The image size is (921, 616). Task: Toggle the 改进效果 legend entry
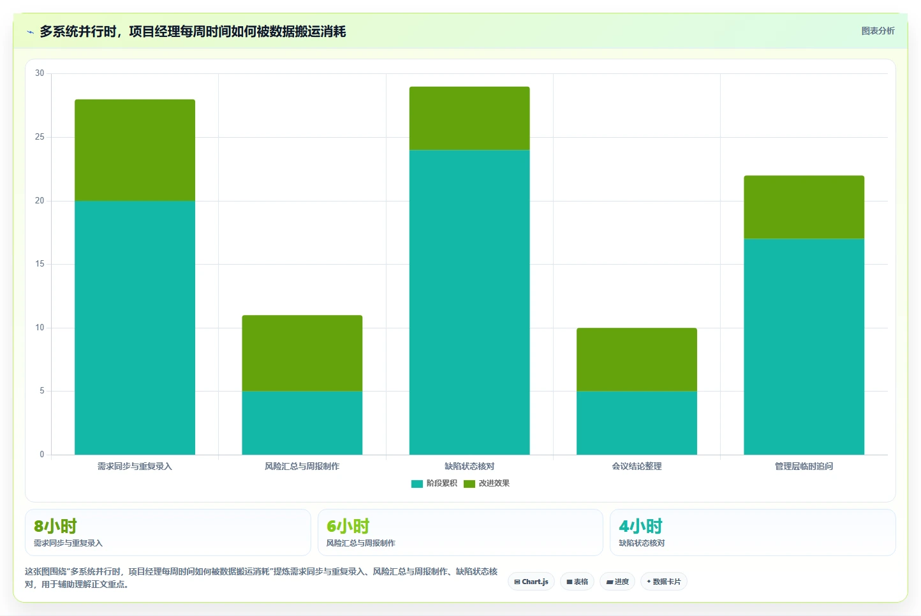[x=487, y=483]
